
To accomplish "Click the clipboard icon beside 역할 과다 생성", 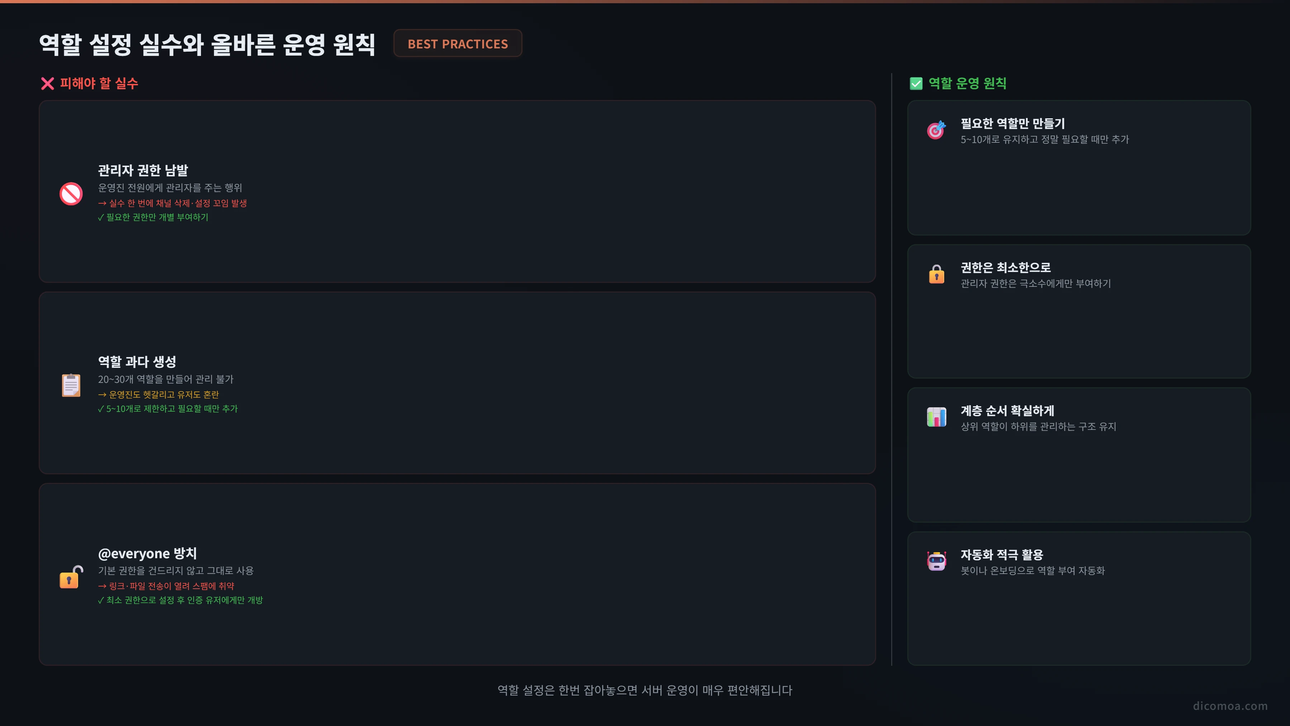I will (71, 385).
